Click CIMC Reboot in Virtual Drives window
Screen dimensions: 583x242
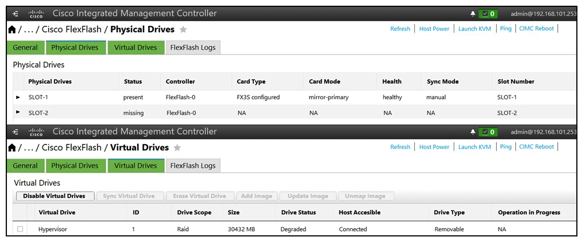(x=536, y=147)
